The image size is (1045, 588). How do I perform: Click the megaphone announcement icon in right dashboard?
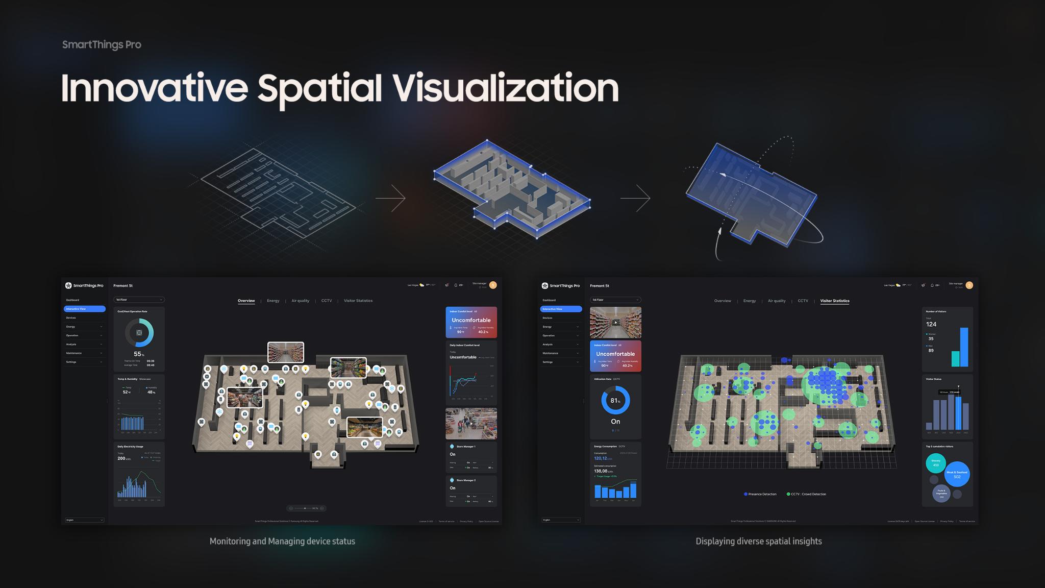923,285
